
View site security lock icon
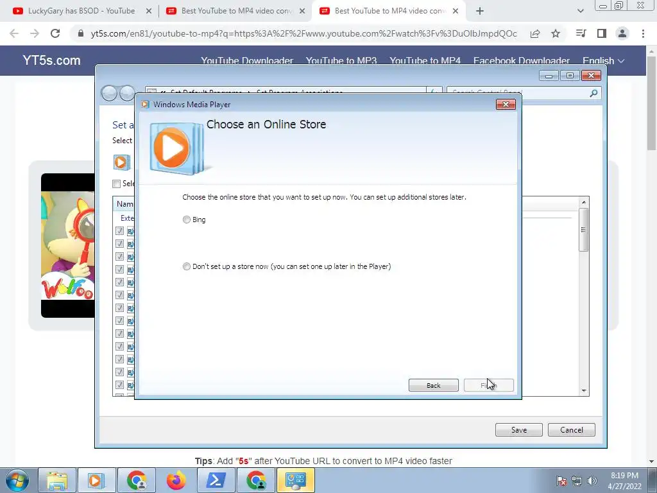click(x=81, y=33)
